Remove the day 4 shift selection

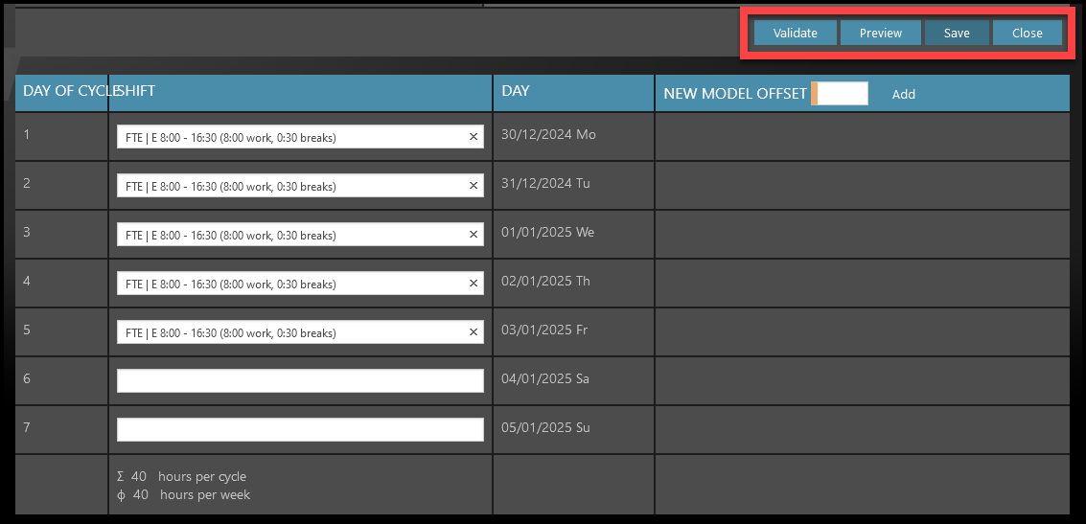pos(473,284)
